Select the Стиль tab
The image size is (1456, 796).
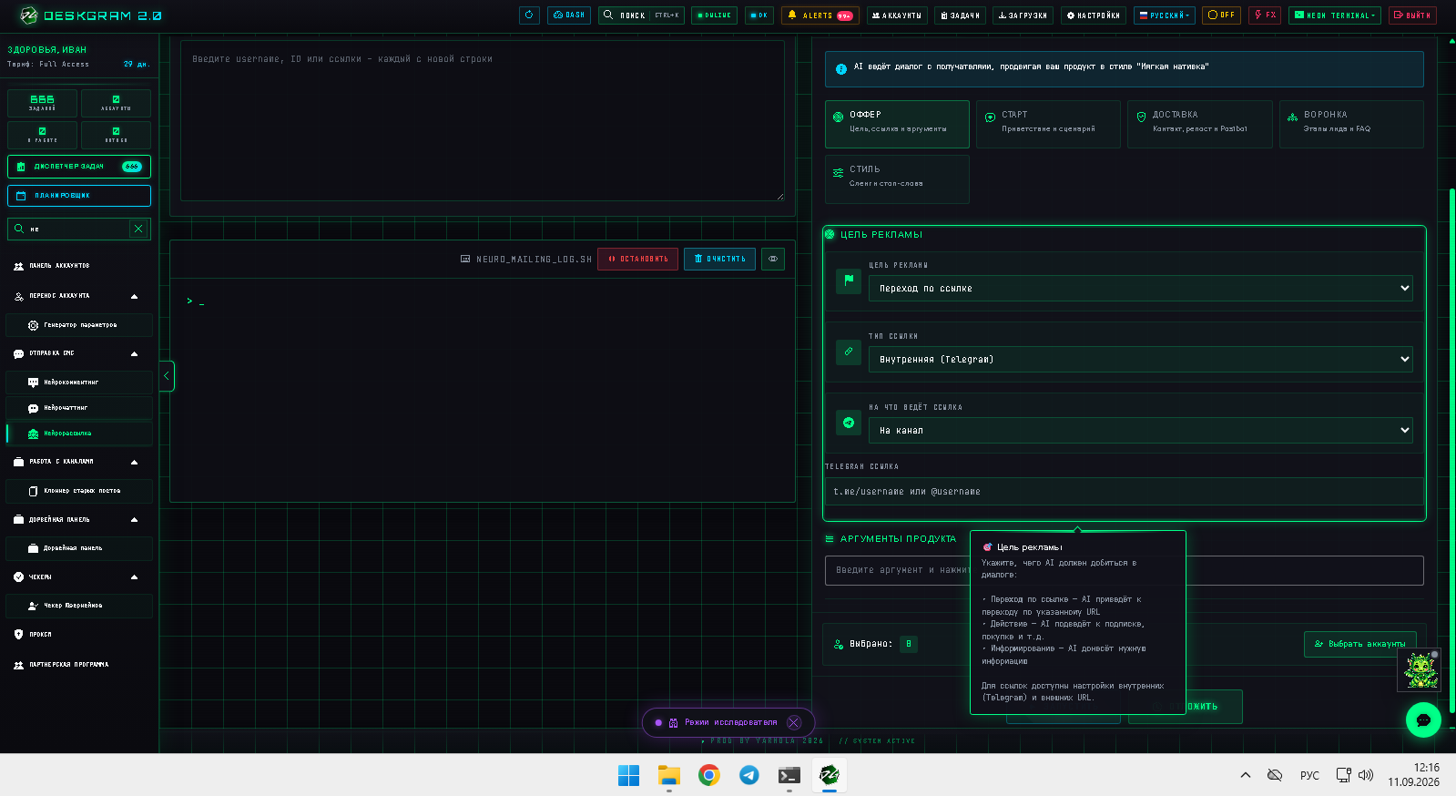pyautogui.click(x=897, y=179)
